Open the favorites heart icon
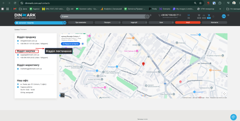The width and height of the screenshot is (240, 121). tap(199, 15)
